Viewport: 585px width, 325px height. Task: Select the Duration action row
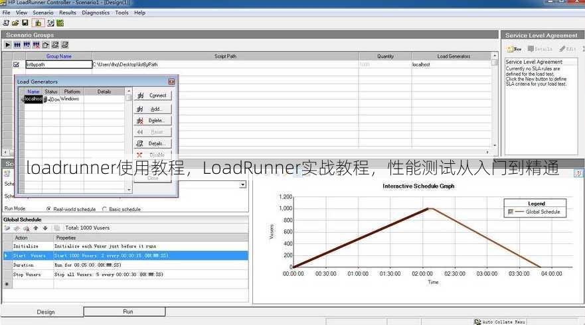click(125, 265)
